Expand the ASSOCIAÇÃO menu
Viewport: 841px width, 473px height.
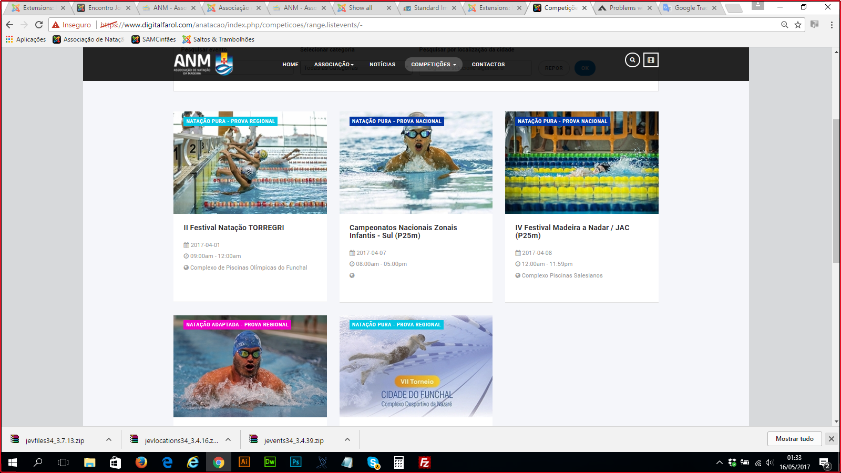[334, 65]
